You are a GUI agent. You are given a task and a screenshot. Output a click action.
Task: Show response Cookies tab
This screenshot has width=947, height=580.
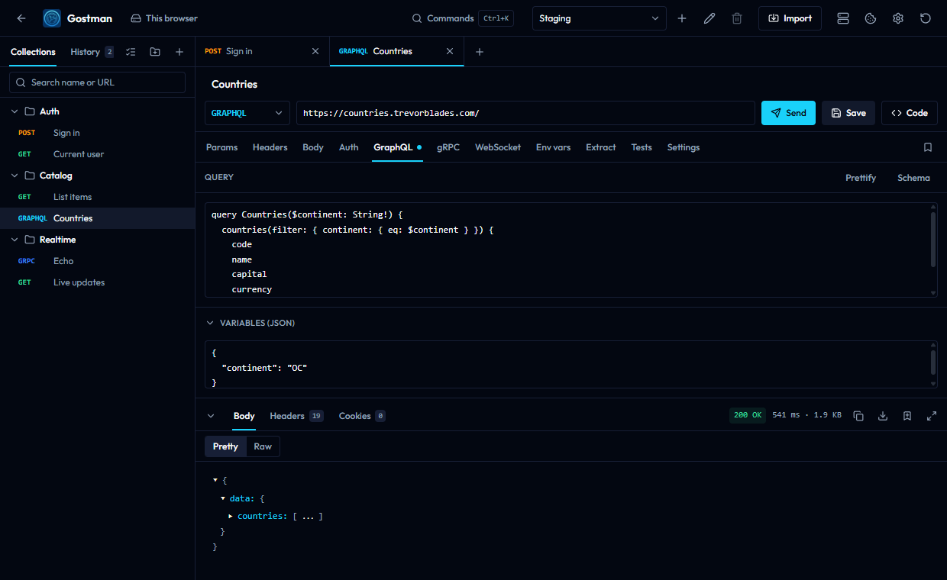[362, 416]
